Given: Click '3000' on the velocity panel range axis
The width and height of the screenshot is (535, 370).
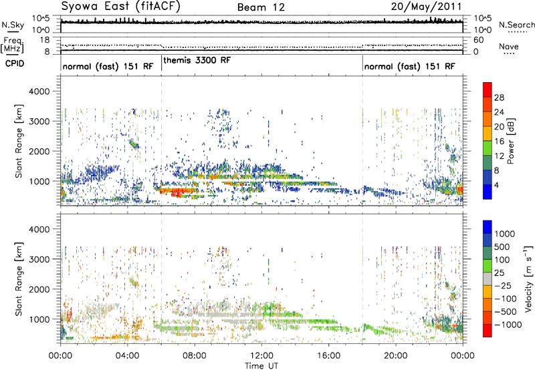Looking at the screenshot, I should tap(39, 259).
